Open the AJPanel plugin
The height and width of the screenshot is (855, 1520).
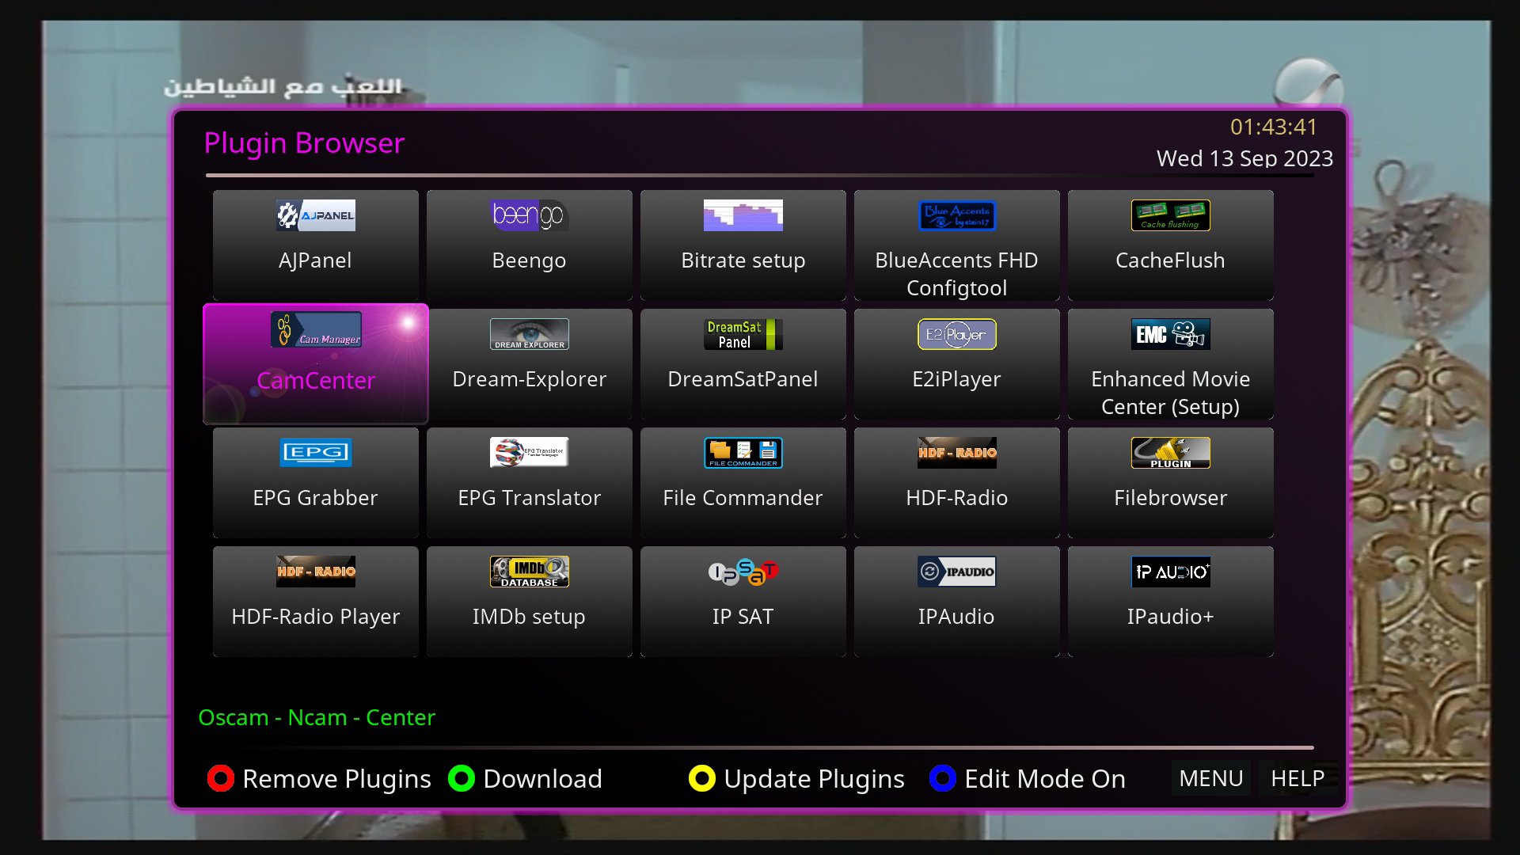pos(315,245)
